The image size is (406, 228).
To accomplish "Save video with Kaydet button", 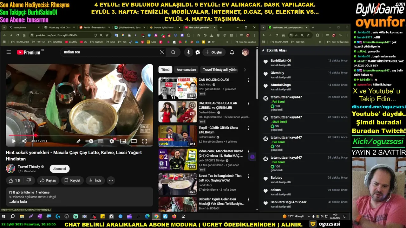I will (72, 180).
